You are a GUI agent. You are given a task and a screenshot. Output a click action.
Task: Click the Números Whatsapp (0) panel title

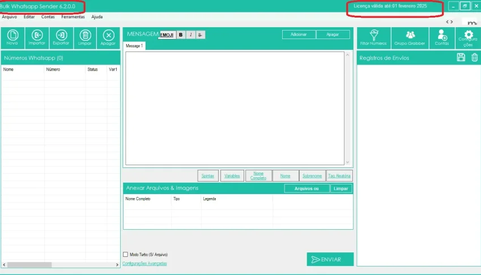[x=33, y=58]
